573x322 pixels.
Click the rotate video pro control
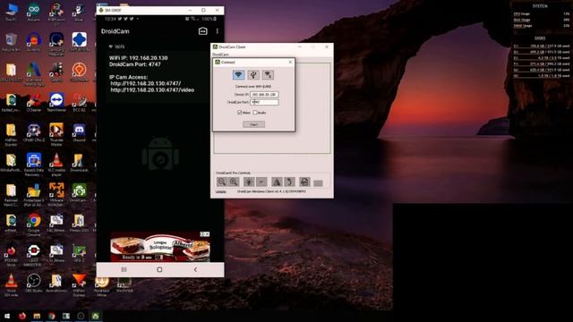pyautogui.click(x=289, y=182)
